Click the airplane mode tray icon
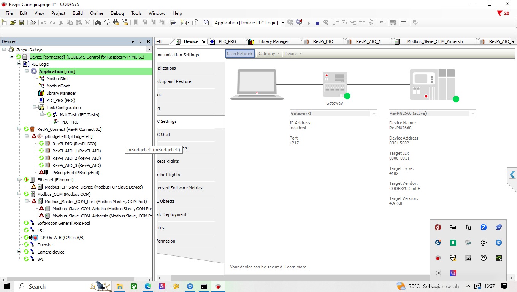 pyautogui.click(x=484, y=243)
